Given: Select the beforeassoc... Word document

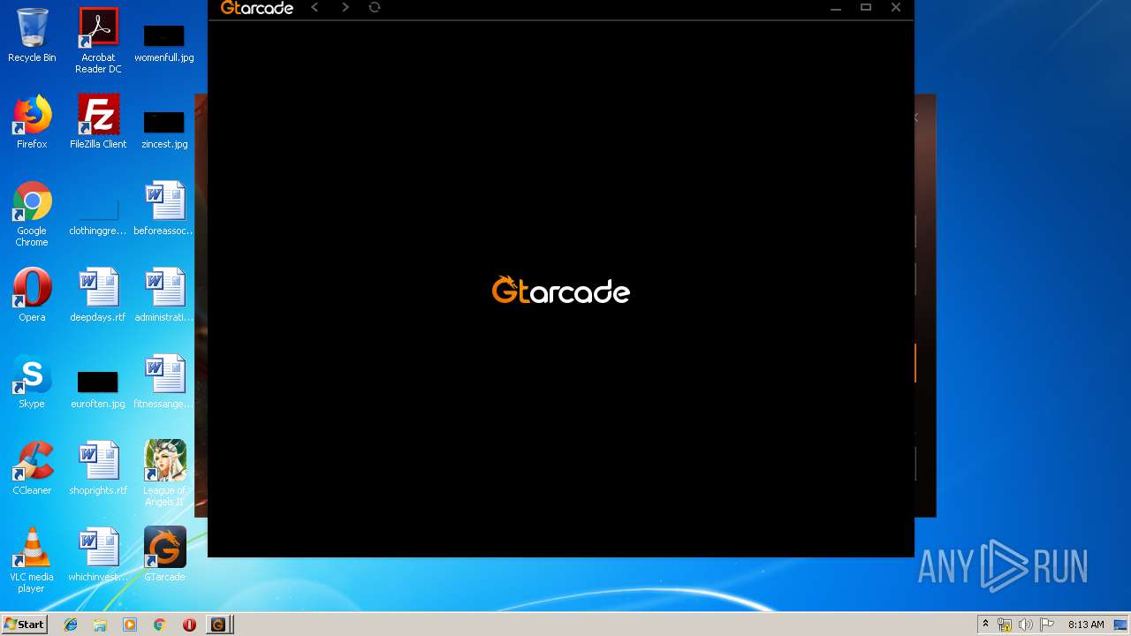Looking at the screenshot, I should (x=164, y=208).
